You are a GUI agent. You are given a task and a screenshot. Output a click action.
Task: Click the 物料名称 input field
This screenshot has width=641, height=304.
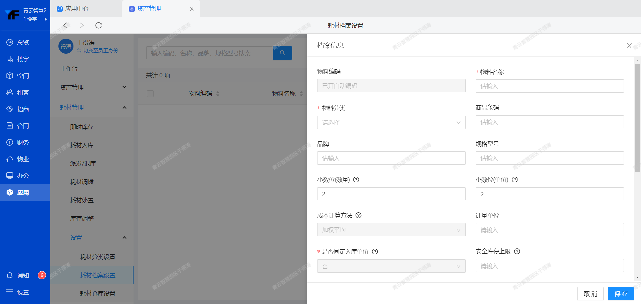[x=550, y=86]
